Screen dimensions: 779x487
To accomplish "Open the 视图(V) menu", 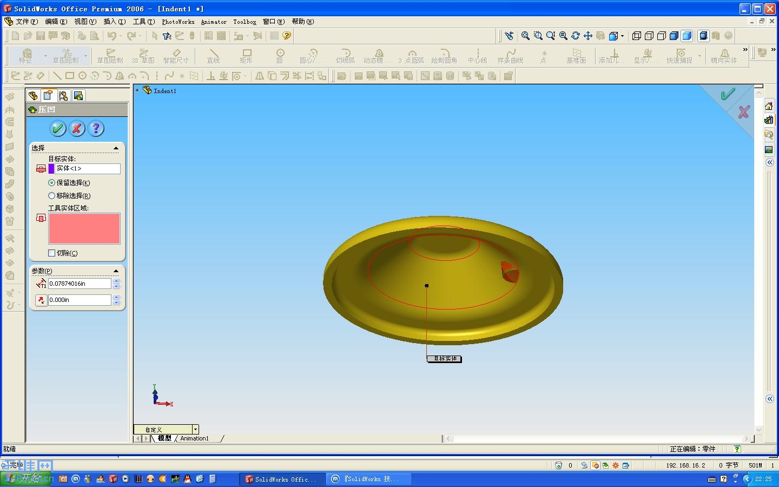I will pyautogui.click(x=85, y=22).
